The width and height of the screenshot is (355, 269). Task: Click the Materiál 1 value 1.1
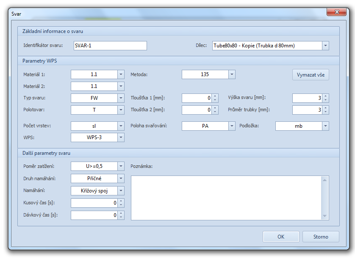94,74
